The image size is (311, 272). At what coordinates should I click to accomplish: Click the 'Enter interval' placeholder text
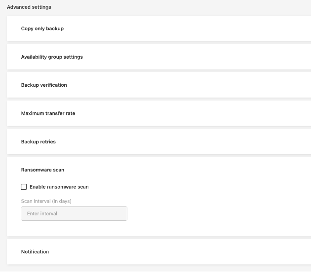point(42,213)
